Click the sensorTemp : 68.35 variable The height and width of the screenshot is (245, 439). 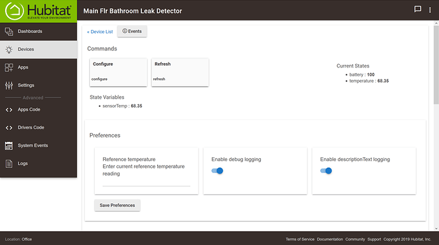coord(122,106)
